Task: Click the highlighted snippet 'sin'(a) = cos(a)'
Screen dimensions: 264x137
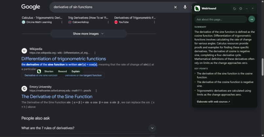Action: [87, 65]
